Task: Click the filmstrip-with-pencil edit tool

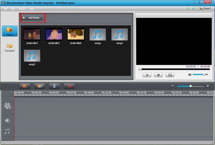Action: (x=40, y=86)
